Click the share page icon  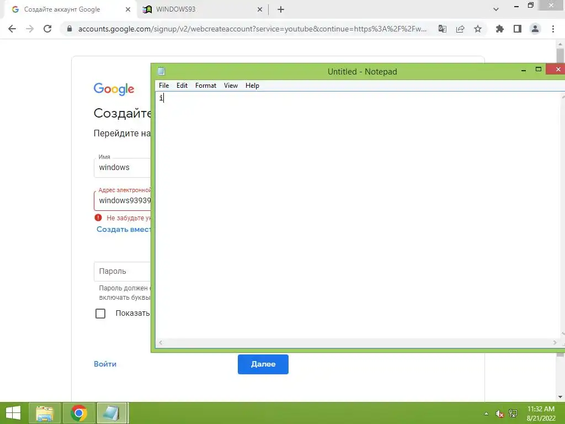pyautogui.click(x=460, y=29)
